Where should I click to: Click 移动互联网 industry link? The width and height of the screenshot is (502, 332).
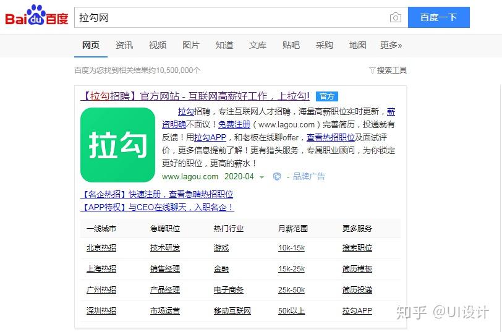click(x=232, y=311)
